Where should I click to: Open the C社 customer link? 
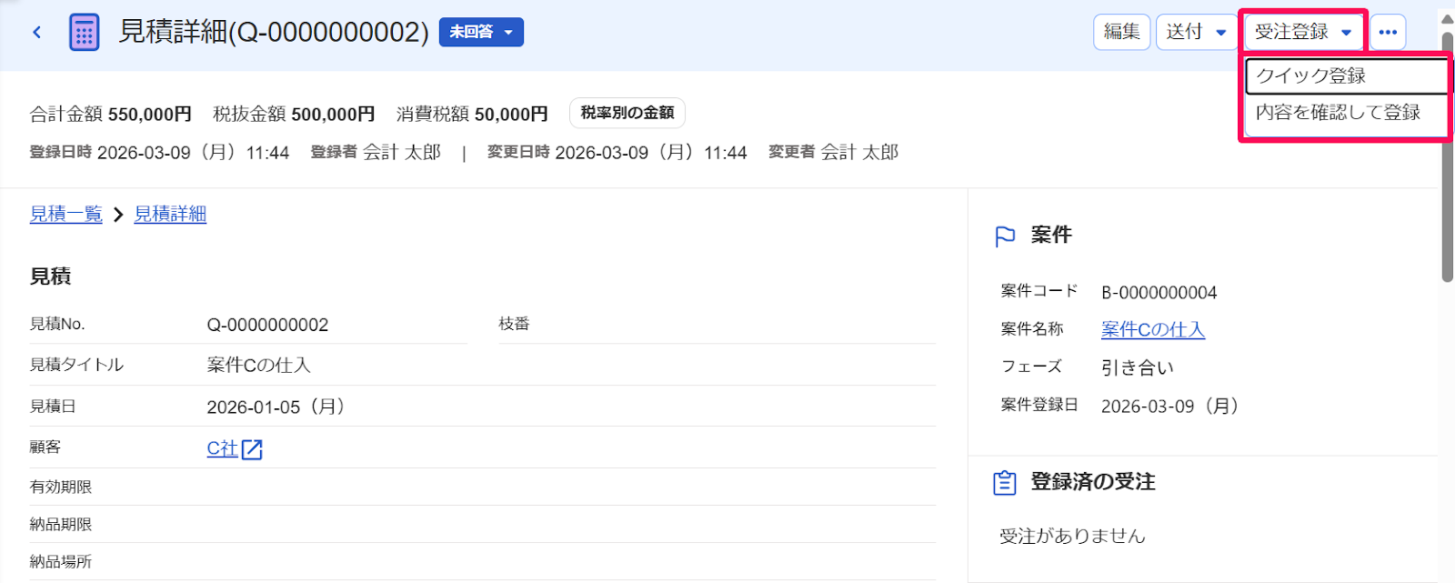tap(222, 448)
